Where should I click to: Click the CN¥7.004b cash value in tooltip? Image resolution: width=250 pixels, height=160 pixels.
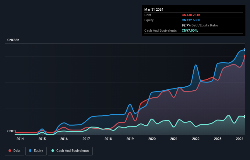(190, 30)
